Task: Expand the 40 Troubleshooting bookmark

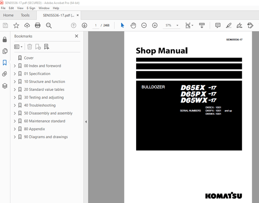Action: (15, 105)
